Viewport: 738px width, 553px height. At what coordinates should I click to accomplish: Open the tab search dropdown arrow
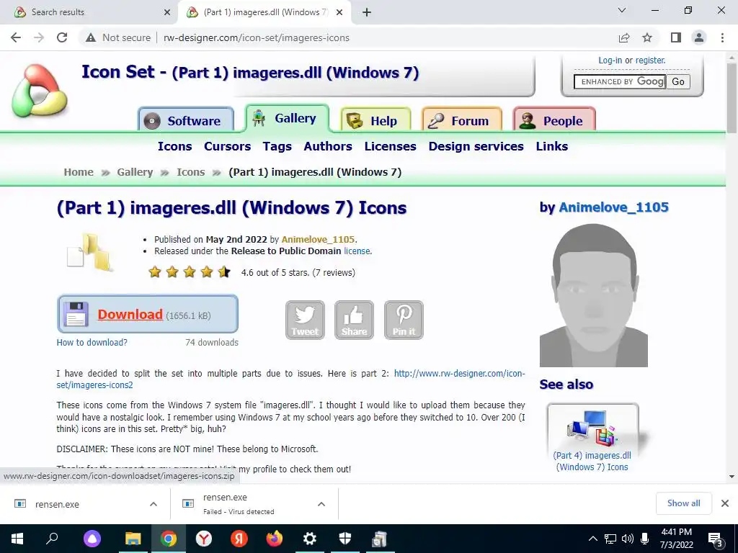tap(622, 10)
